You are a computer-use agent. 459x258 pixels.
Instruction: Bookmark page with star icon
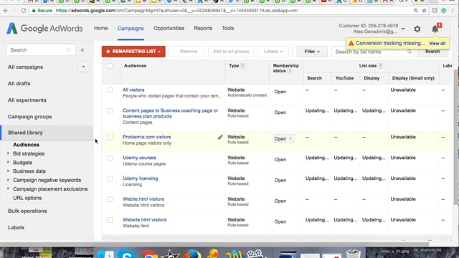click(424, 11)
